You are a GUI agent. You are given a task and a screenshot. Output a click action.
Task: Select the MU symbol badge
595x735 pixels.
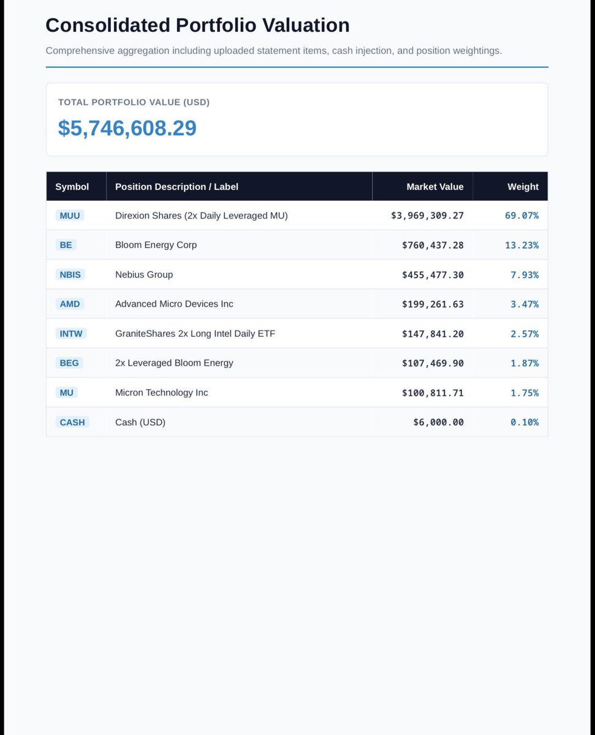pyautogui.click(x=67, y=392)
